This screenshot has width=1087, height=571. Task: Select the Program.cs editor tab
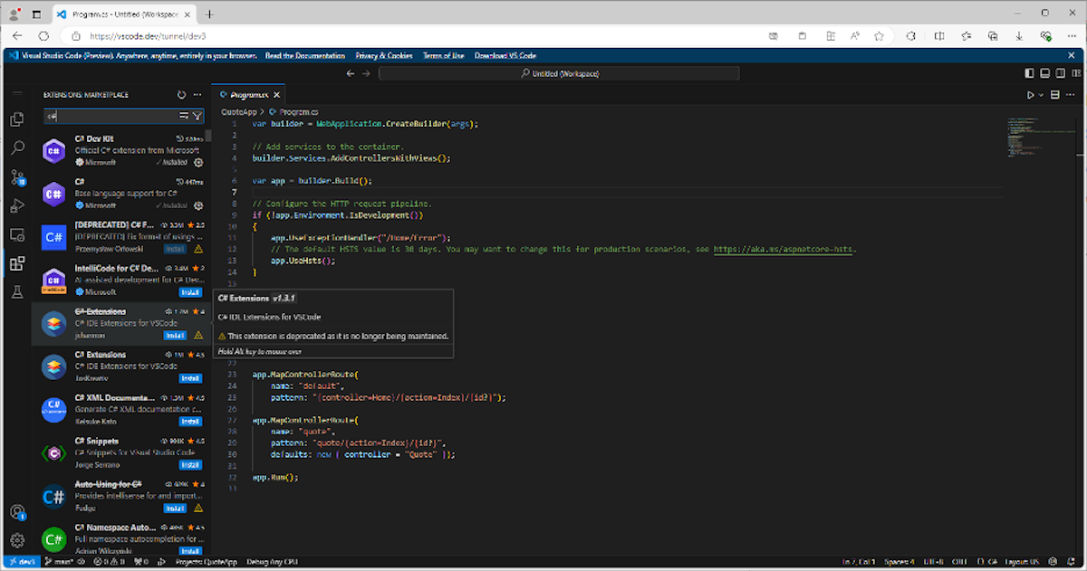(248, 94)
